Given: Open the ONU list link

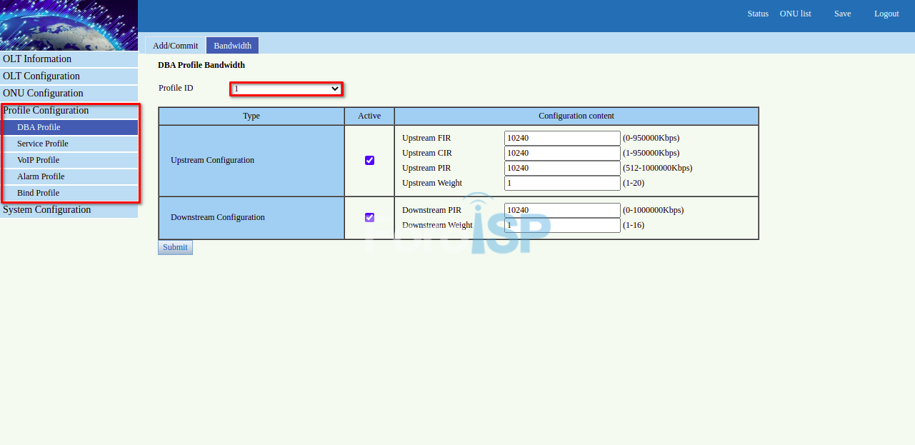Looking at the screenshot, I should (x=795, y=14).
